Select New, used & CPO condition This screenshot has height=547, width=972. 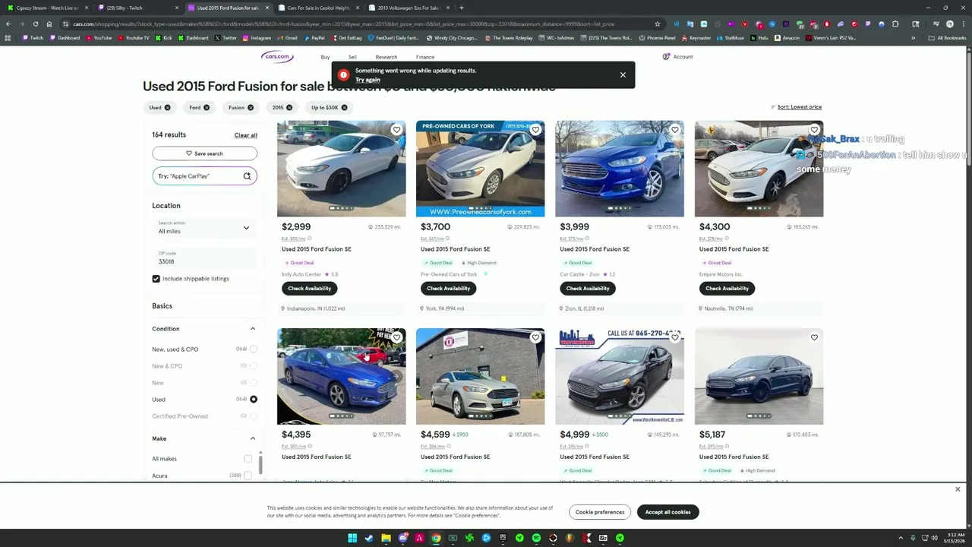(x=254, y=349)
